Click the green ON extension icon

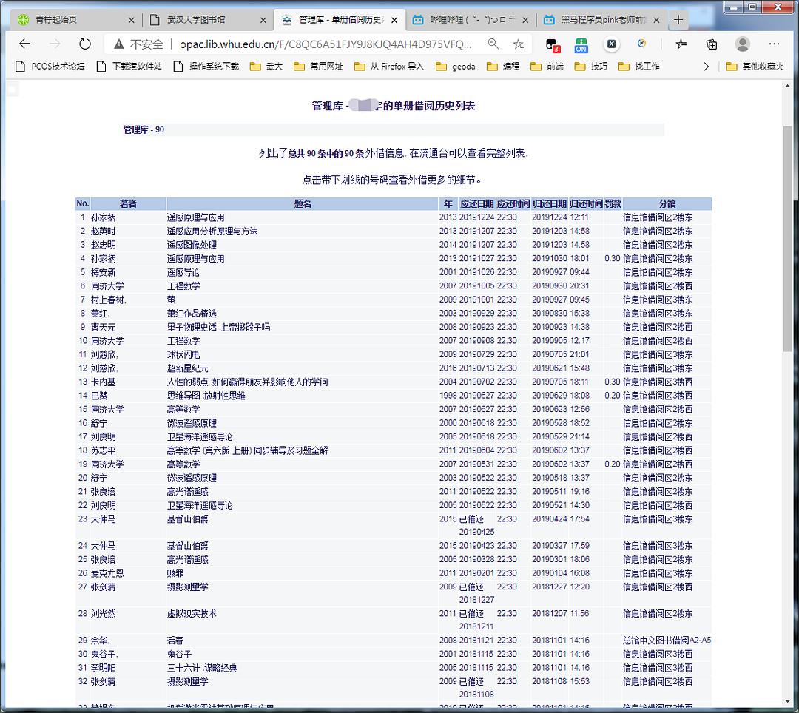tap(581, 44)
